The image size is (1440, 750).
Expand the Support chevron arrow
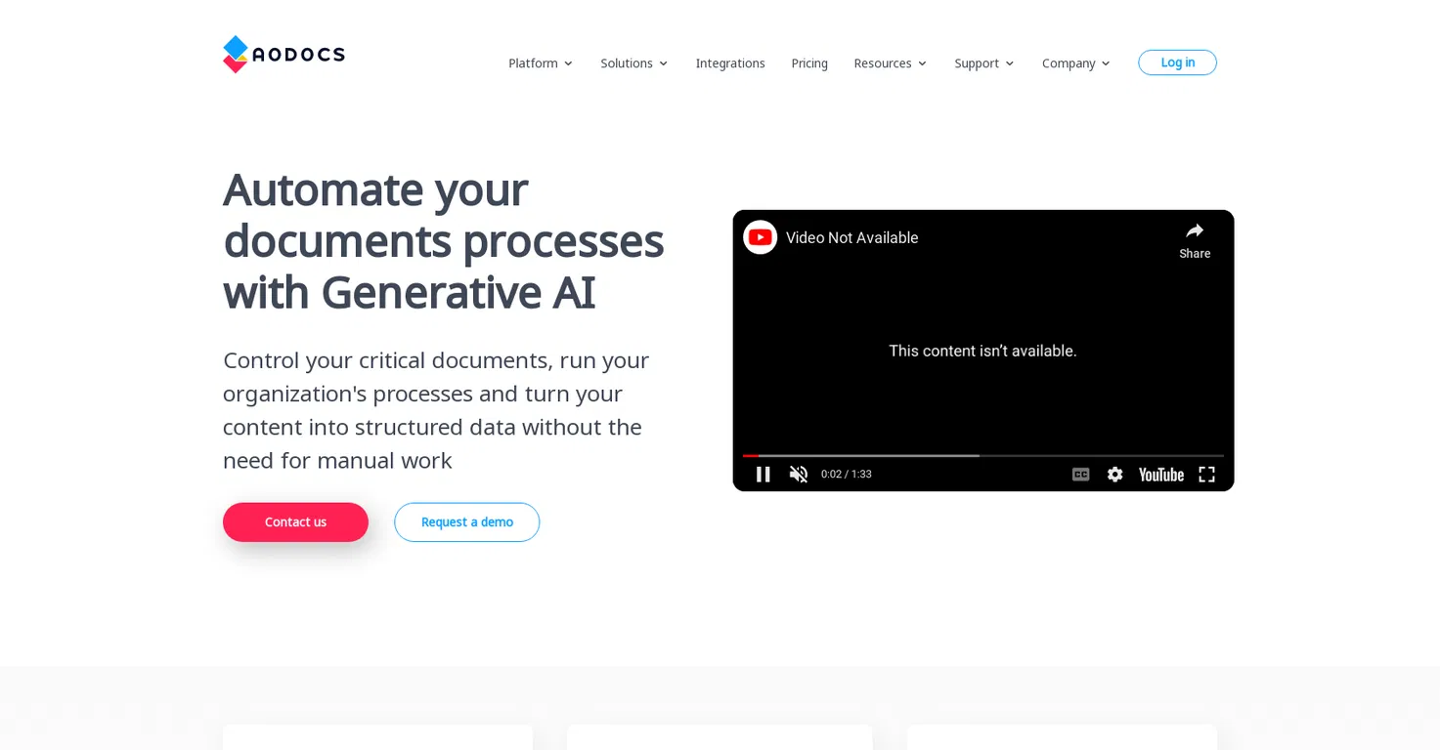[1009, 63]
